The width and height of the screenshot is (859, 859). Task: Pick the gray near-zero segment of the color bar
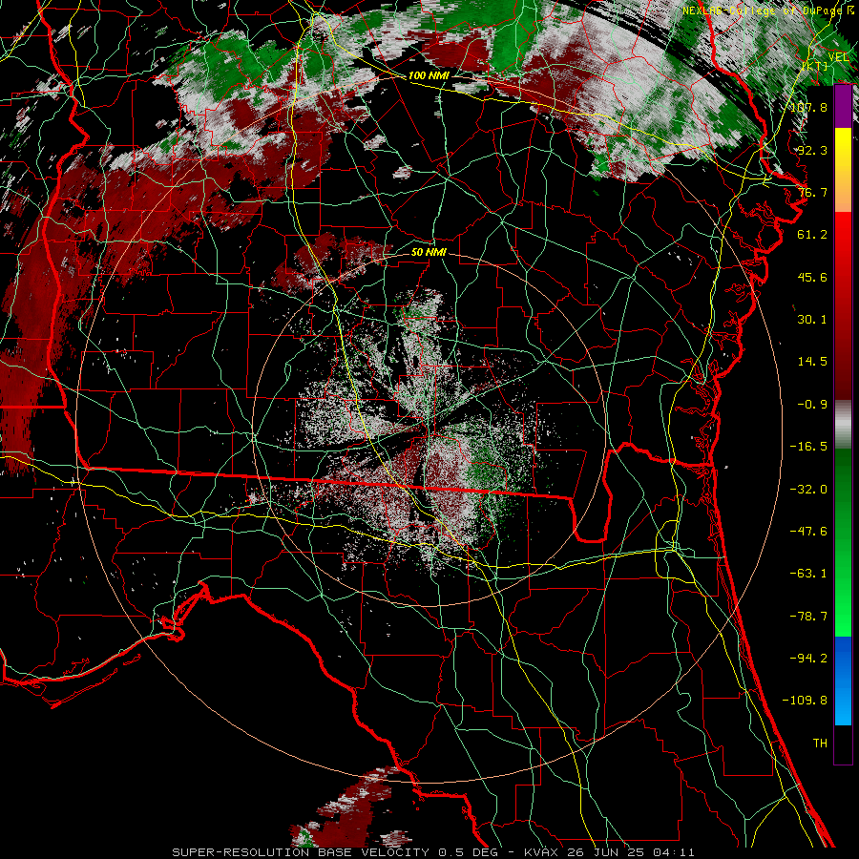click(843, 425)
